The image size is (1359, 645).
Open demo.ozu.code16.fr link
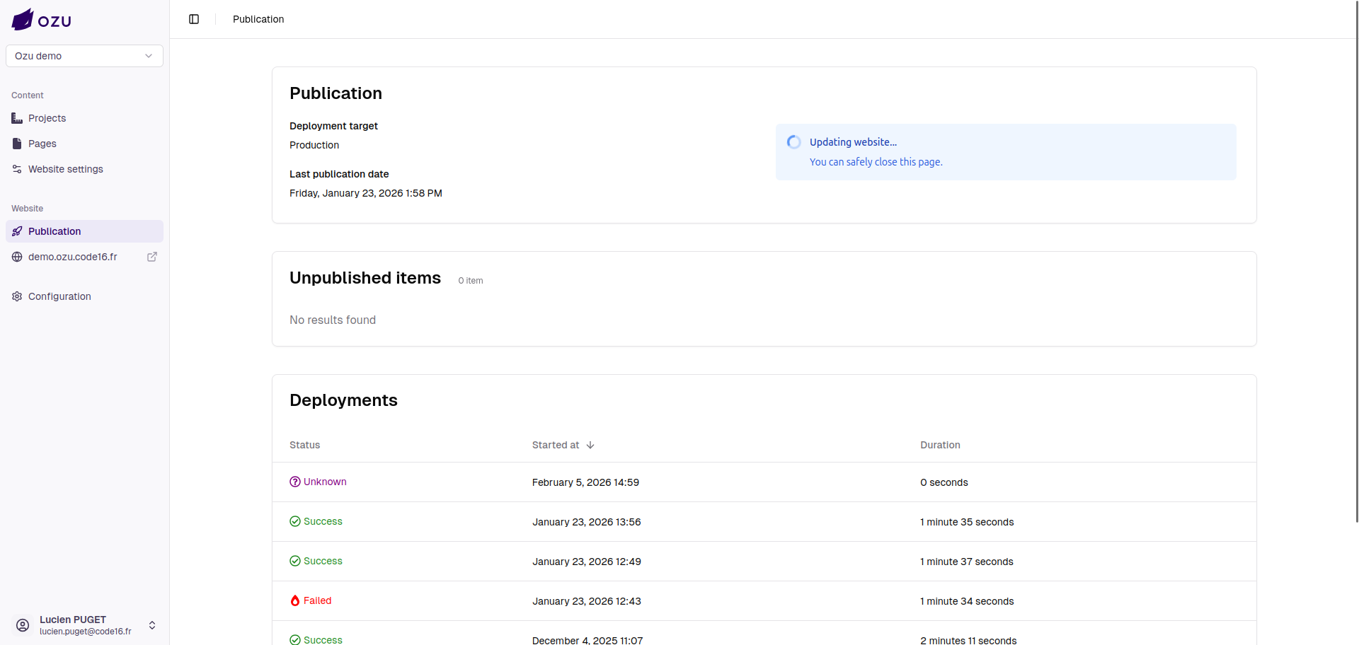coord(72,257)
